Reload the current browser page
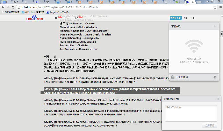 point(13,7)
